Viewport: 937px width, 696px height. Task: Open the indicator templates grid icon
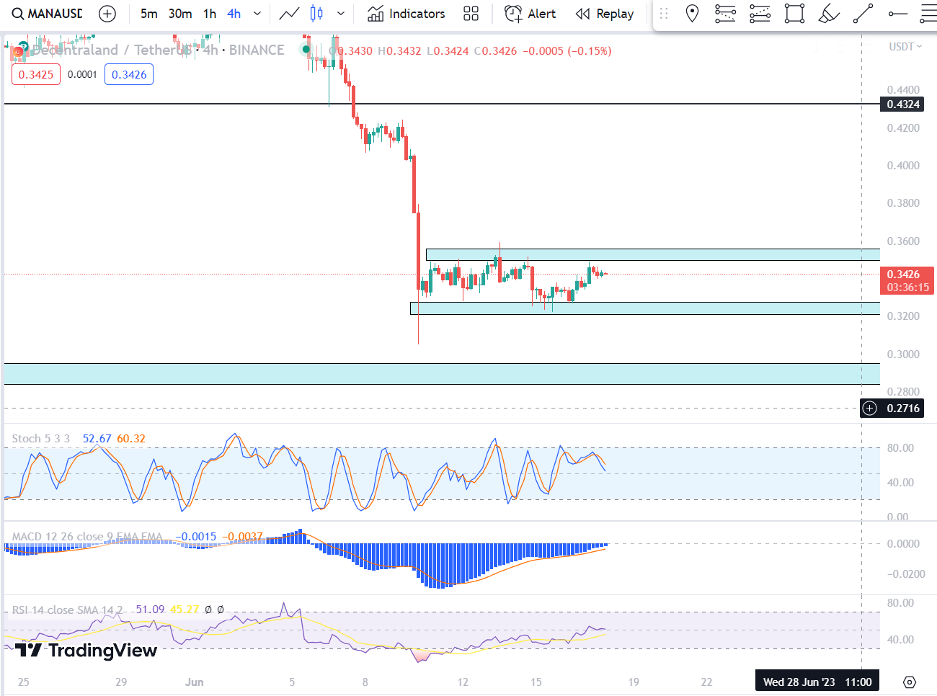point(471,14)
